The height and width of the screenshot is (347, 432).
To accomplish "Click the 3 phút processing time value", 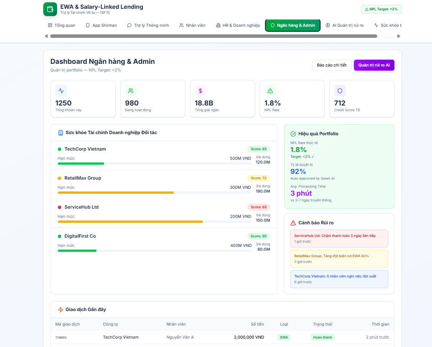I will pyautogui.click(x=301, y=193).
